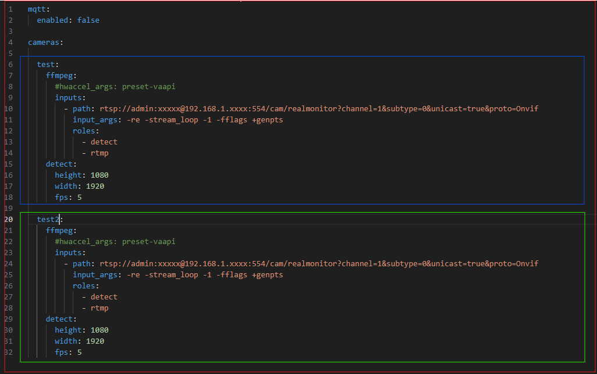Click the detect key on line 15
597x374 pixels.
59,164
